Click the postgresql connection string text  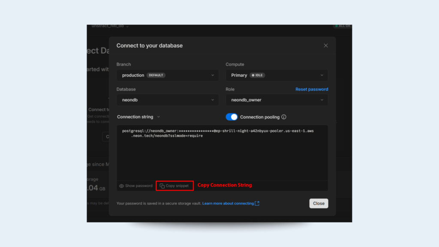(218, 133)
